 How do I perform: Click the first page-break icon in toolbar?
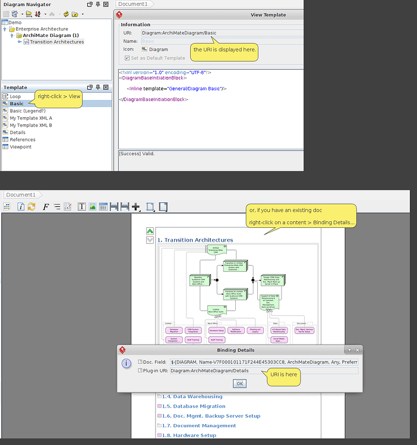point(114,206)
